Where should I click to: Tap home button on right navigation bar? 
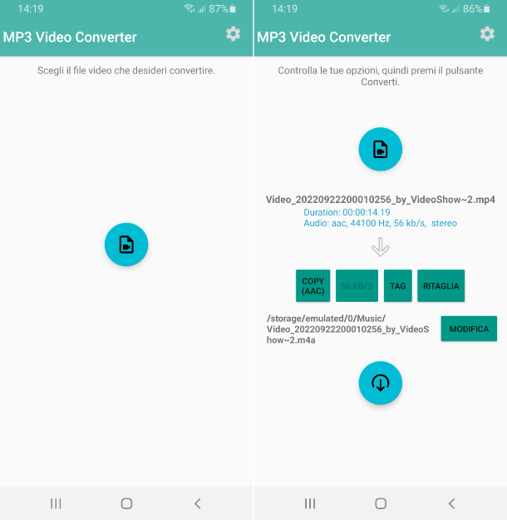tap(381, 503)
